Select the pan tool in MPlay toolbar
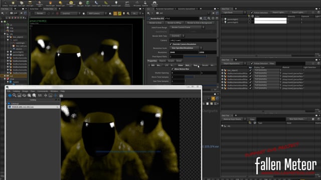Screen dimensions: 321x180 (x=10, y=95)
